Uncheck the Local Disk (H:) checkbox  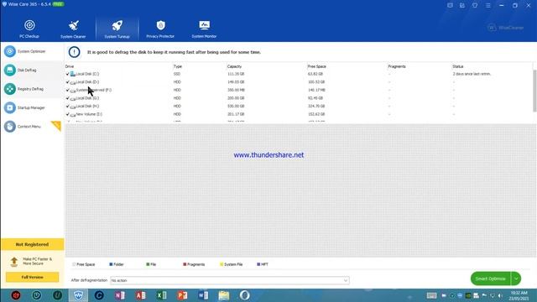(67, 106)
